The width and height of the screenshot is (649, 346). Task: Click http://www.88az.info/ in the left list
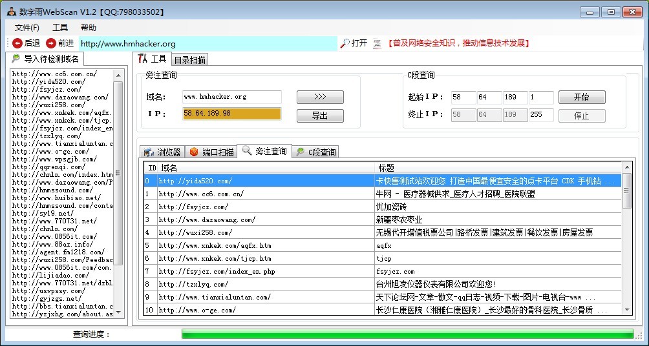pyautogui.click(x=52, y=244)
